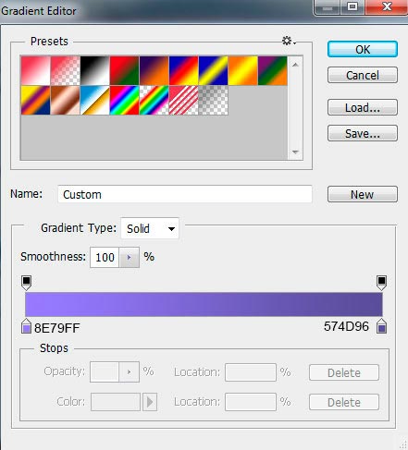Save the gradient with Save... button

click(363, 133)
